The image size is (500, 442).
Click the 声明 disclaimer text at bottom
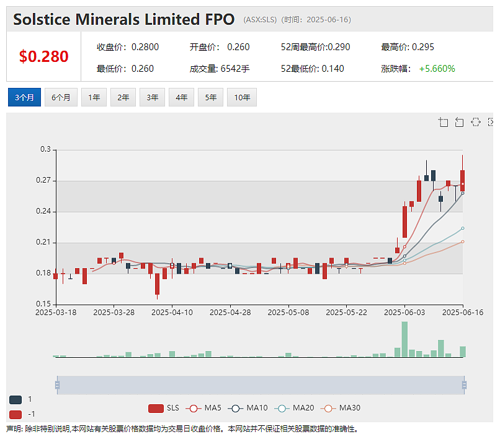click(x=182, y=429)
